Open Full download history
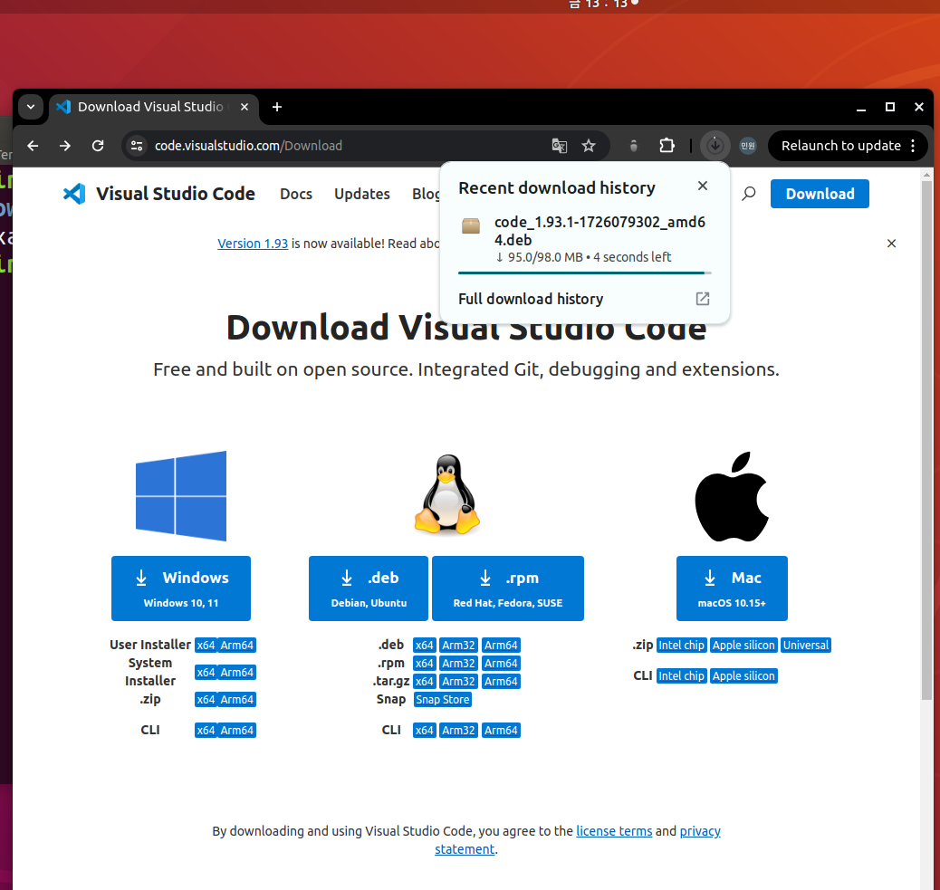940x890 pixels. 531,299
